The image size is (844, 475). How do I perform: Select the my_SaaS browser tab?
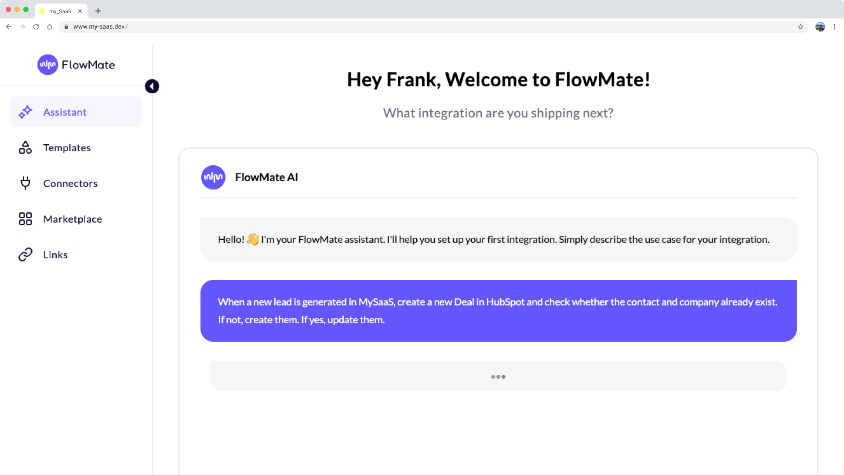60,11
